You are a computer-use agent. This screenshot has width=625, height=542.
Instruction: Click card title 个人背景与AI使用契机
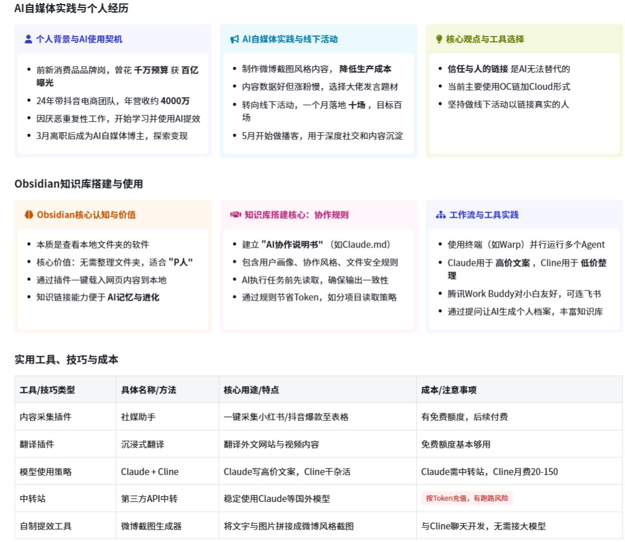click(79, 39)
